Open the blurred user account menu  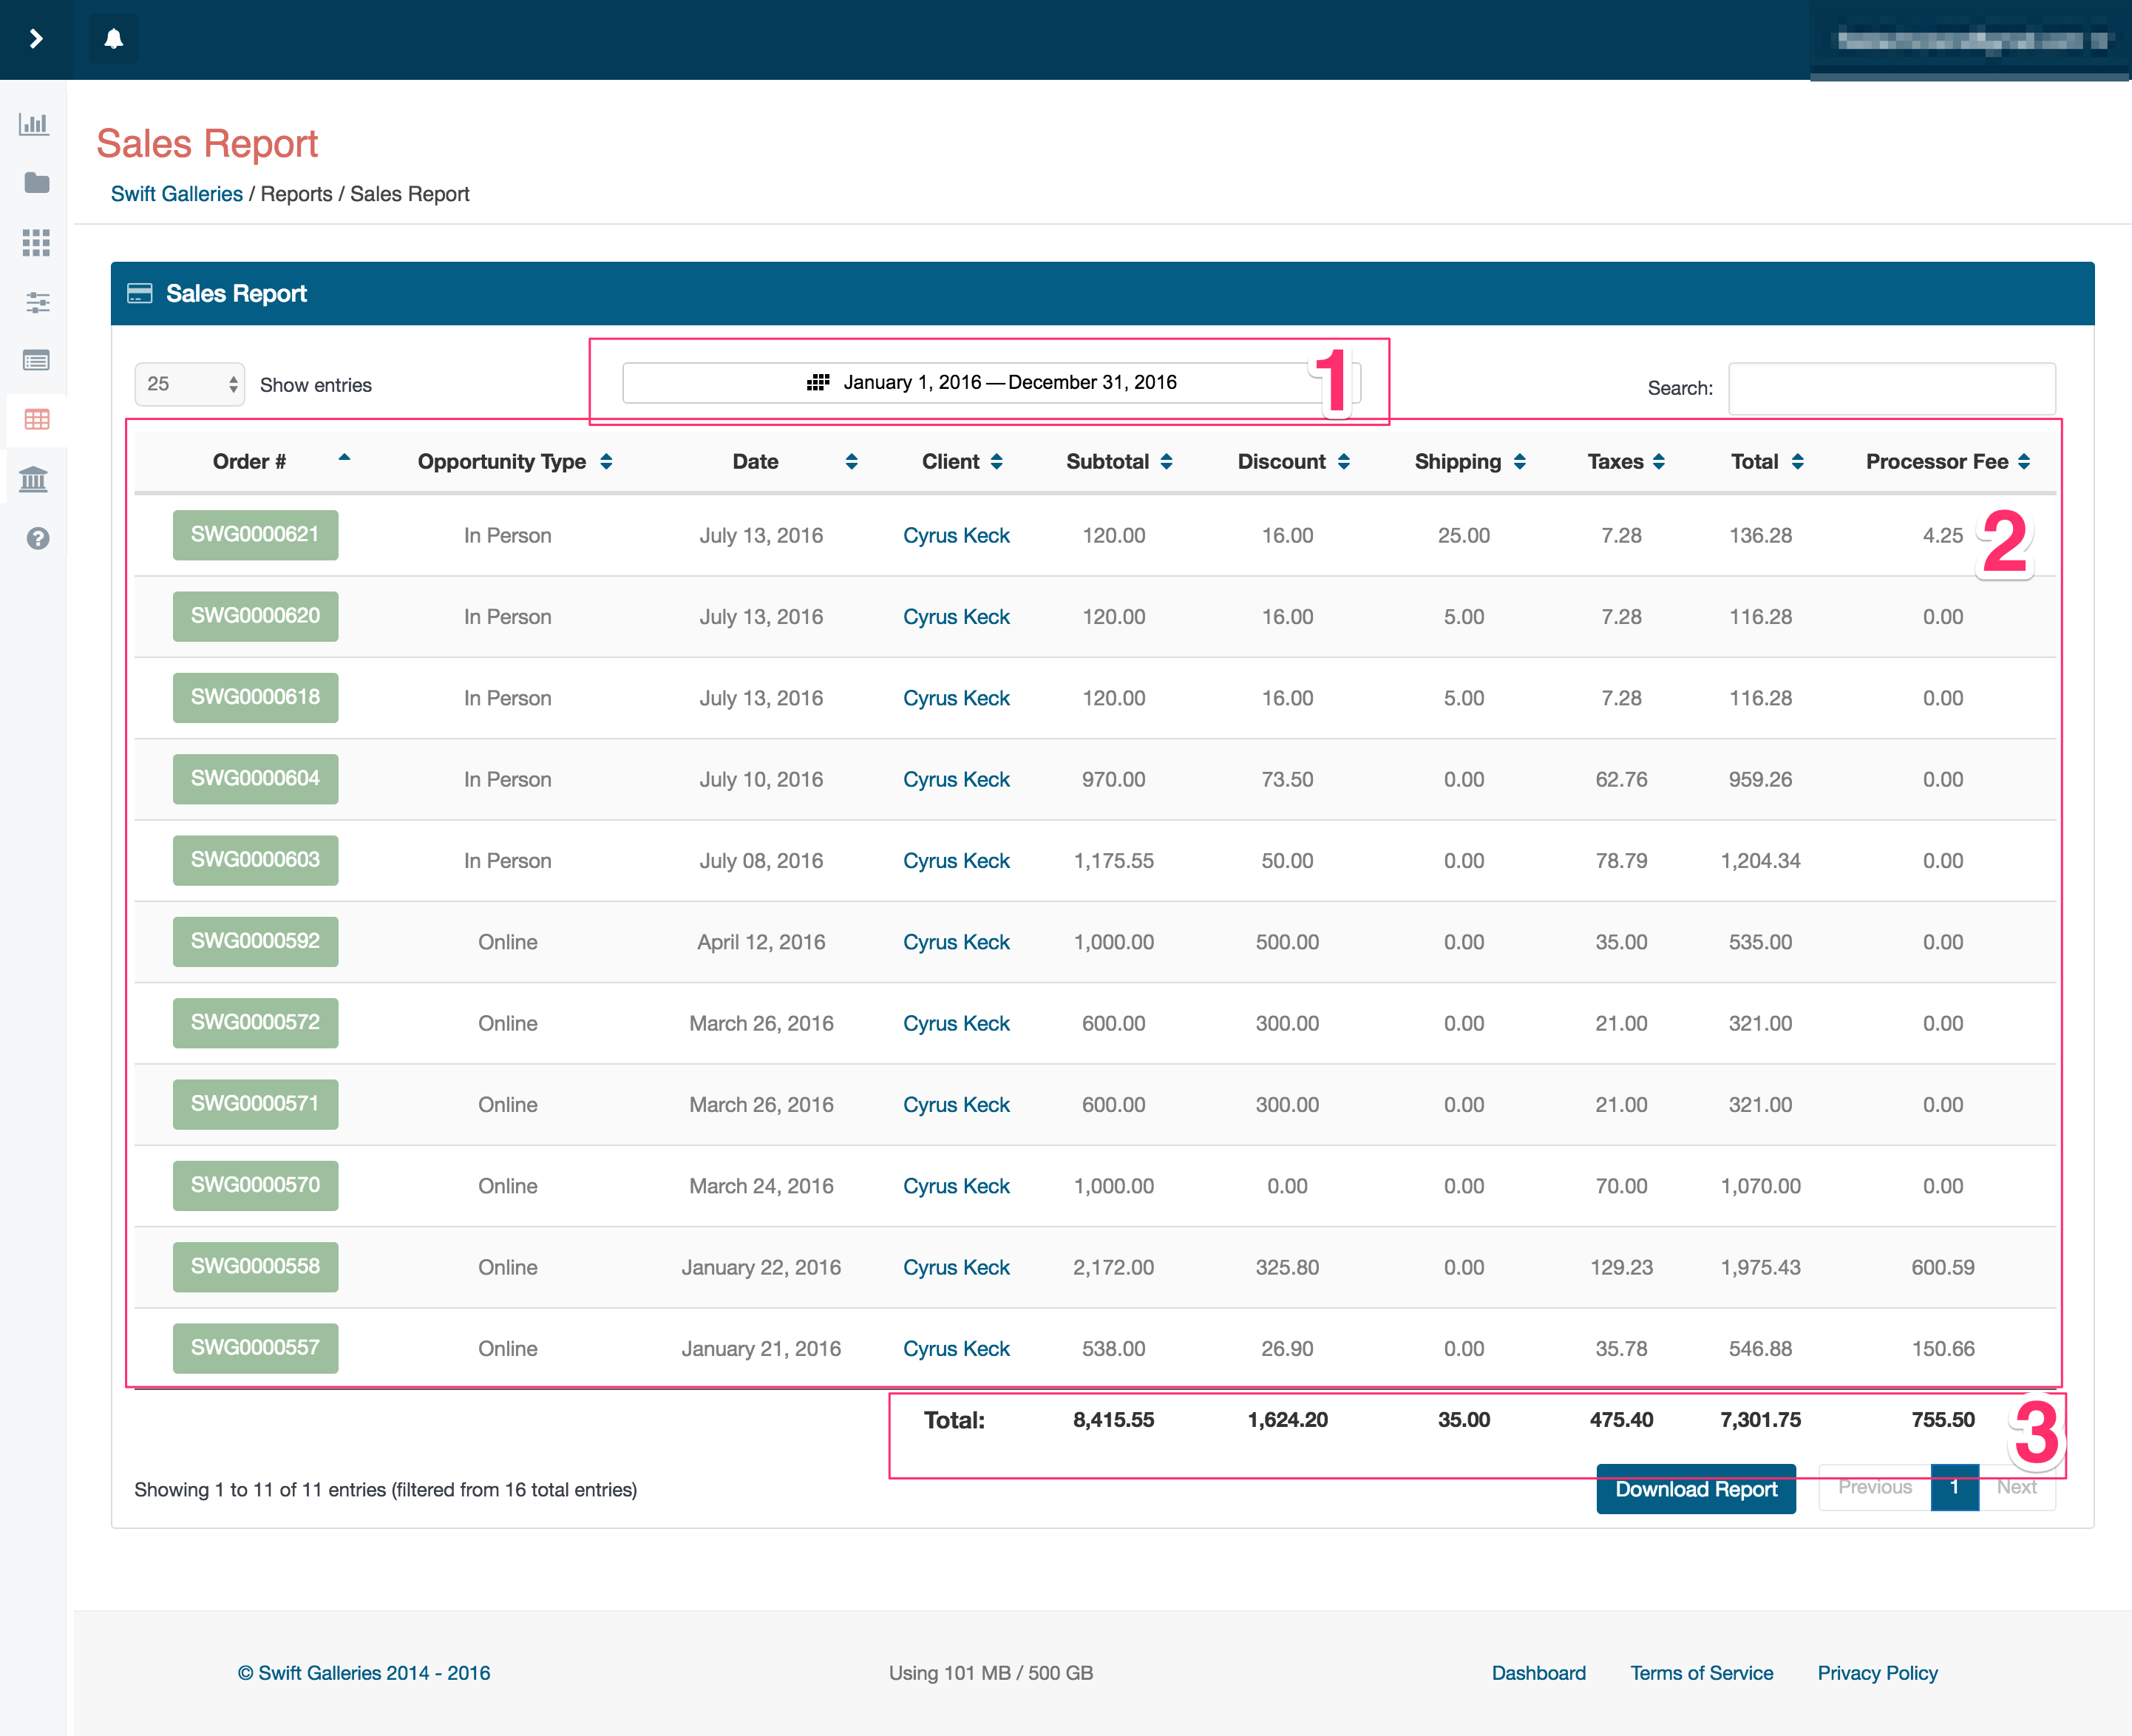1970,40
